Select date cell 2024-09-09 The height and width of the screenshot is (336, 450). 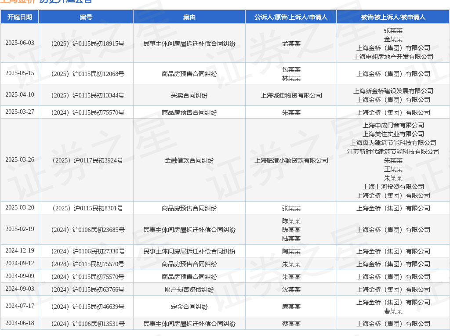tap(19, 276)
